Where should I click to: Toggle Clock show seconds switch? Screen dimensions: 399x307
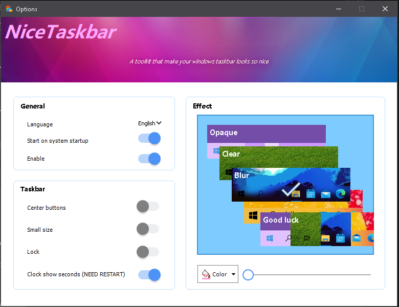[149, 275]
